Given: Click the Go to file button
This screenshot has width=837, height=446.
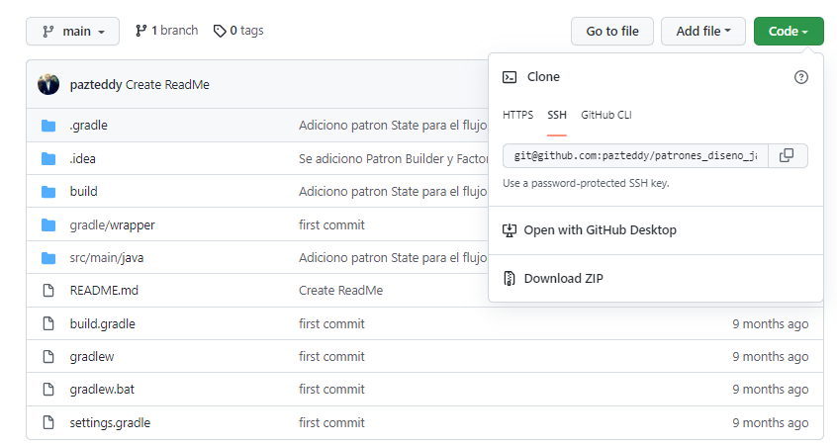Looking at the screenshot, I should (612, 32).
